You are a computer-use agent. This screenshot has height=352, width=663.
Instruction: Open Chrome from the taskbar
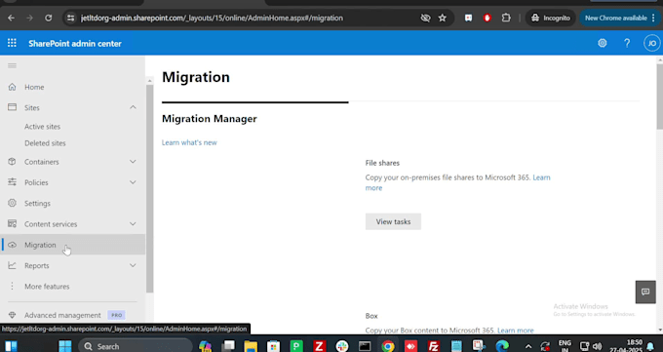pyautogui.click(x=387, y=345)
